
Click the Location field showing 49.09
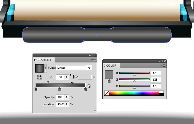60,104
